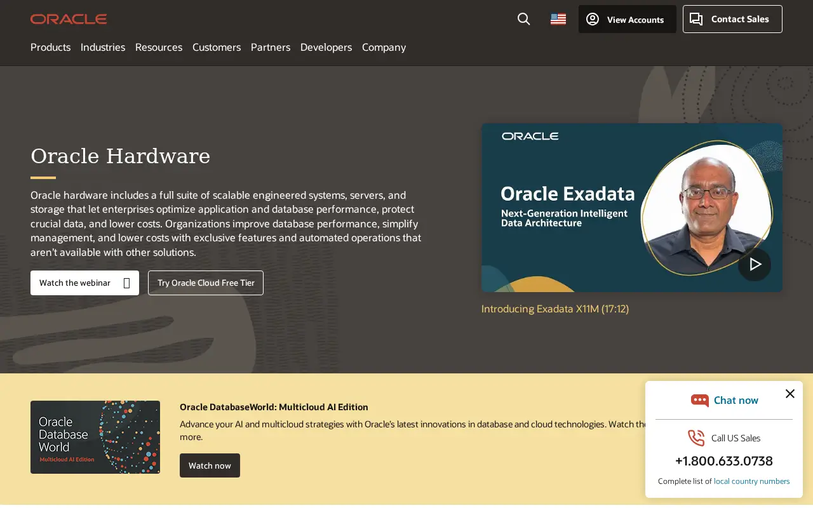
Task: Play the Oracle Exadata video
Action: [x=755, y=264]
